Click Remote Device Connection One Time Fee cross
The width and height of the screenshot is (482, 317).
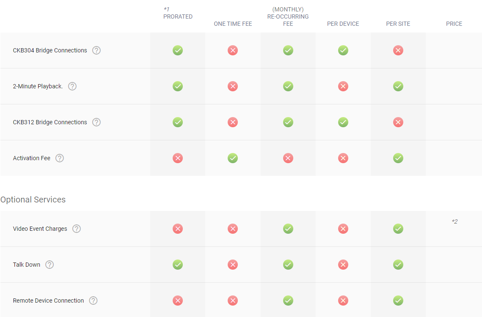(x=233, y=301)
